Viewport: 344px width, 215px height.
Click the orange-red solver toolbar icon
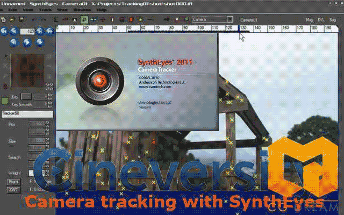click(x=131, y=20)
